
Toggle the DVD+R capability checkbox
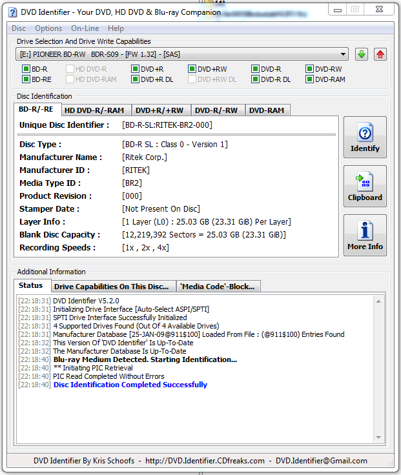click(135, 69)
